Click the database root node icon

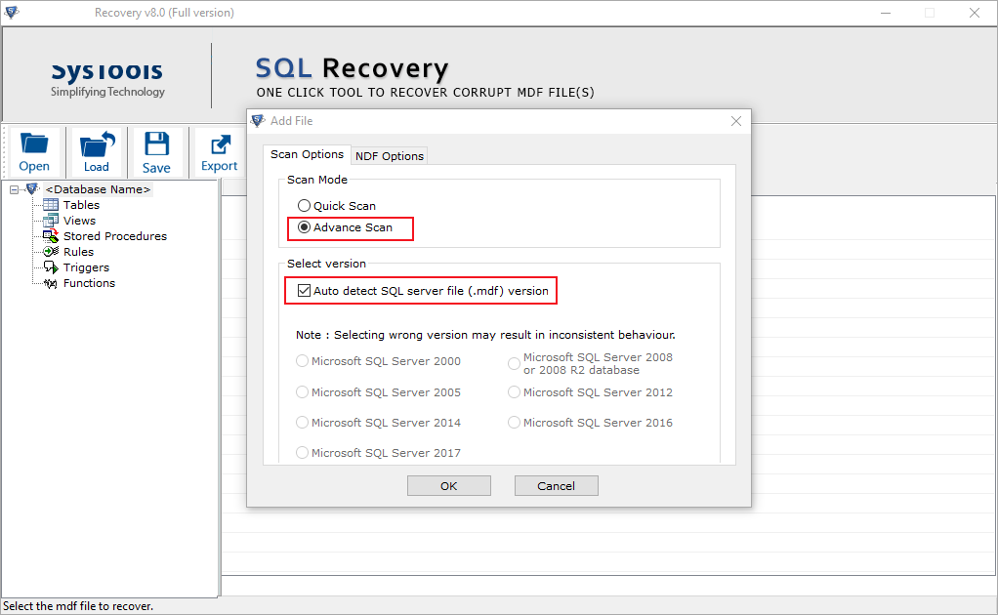(x=32, y=188)
